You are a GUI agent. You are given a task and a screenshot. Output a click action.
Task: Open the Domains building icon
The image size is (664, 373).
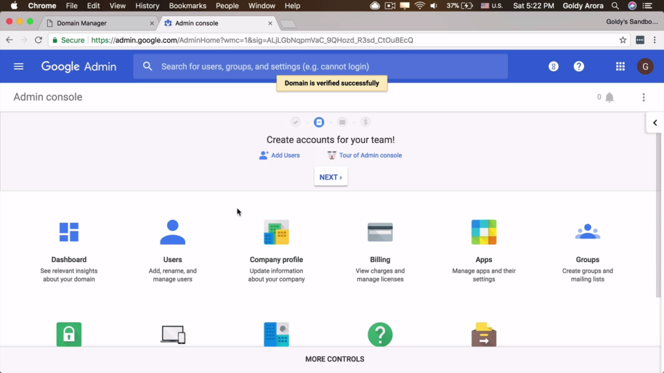tap(276, 334)
